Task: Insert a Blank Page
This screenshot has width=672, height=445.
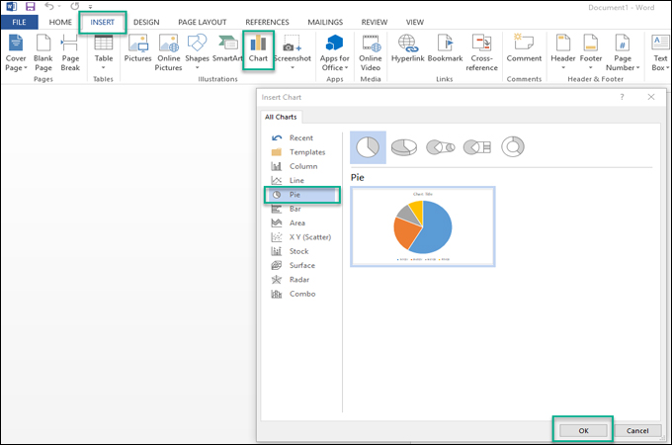Action: (x=43, y=53)
